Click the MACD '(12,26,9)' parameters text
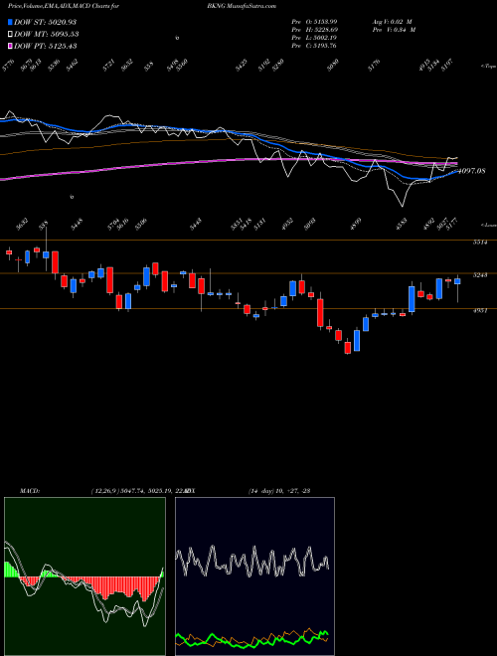 104,490
